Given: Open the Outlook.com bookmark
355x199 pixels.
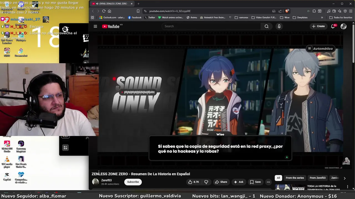Looking at the screenshot, I should click(112, 17).
